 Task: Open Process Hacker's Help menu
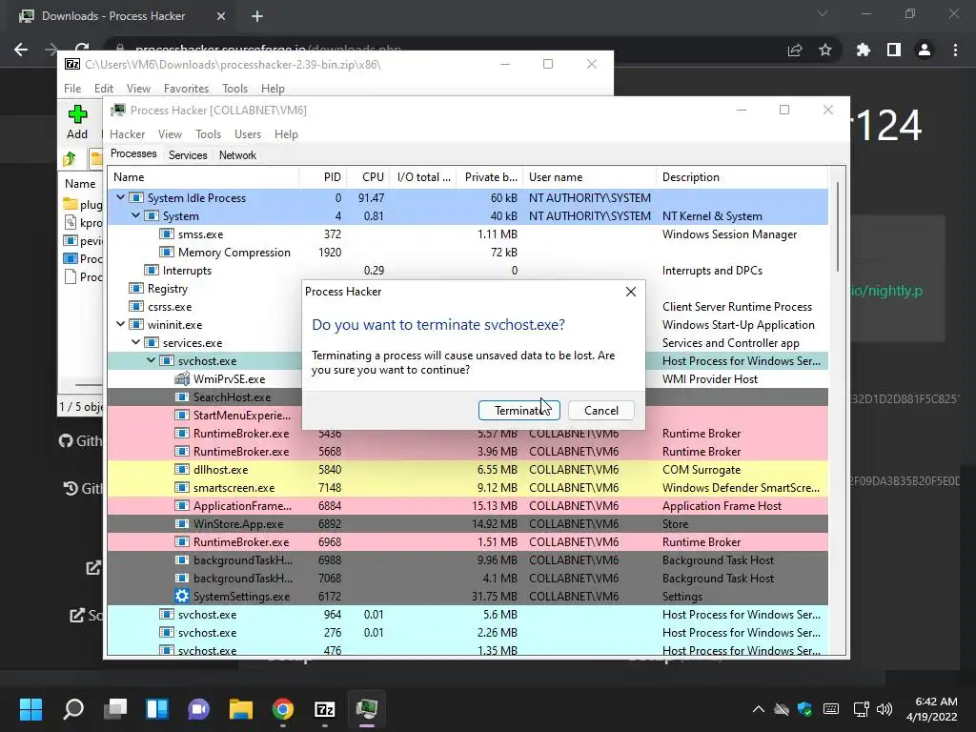pyautogui.click(x=286, y=133)
